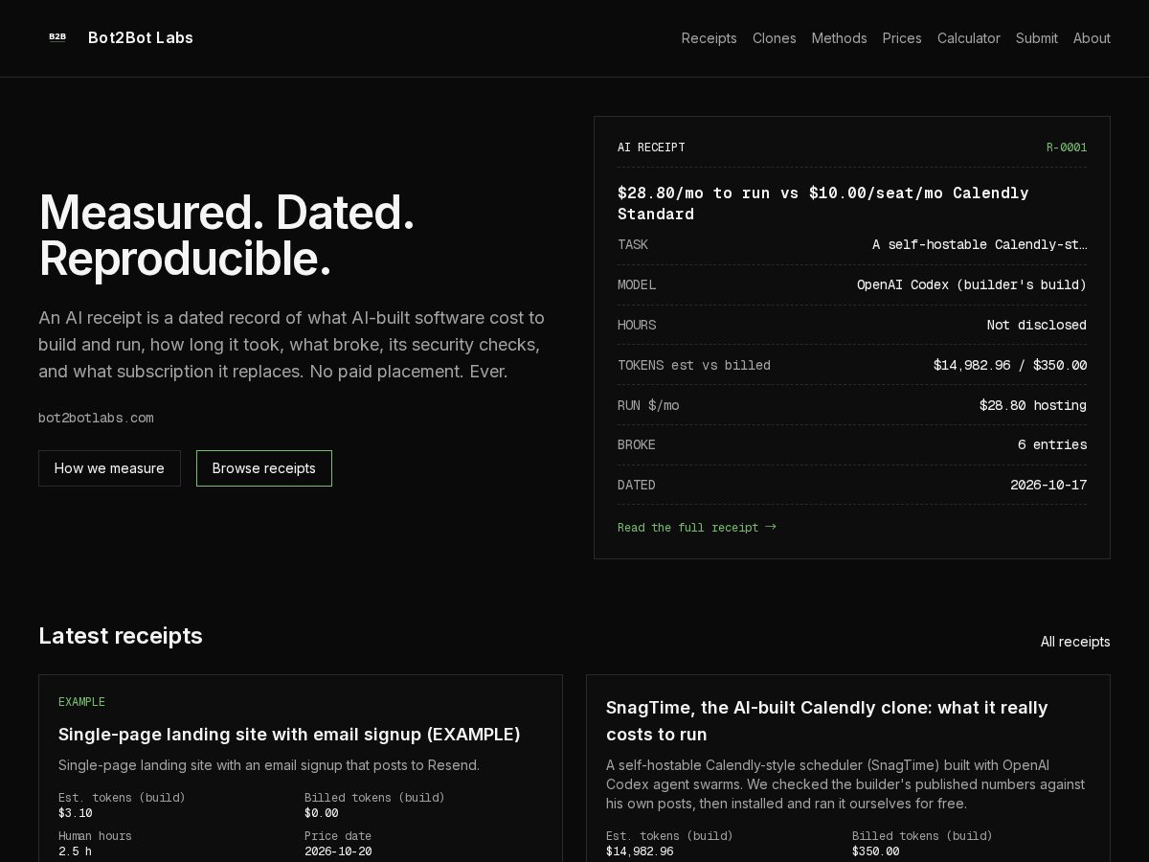1149x862 pixels.
Task: Click the green EXAMPLE tag
Action: pos(81,702)
